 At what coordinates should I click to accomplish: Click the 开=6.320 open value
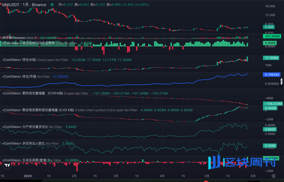[x=66, y=4]
